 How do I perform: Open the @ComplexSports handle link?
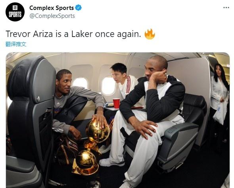pyautogui.click(x=52, y=16)
